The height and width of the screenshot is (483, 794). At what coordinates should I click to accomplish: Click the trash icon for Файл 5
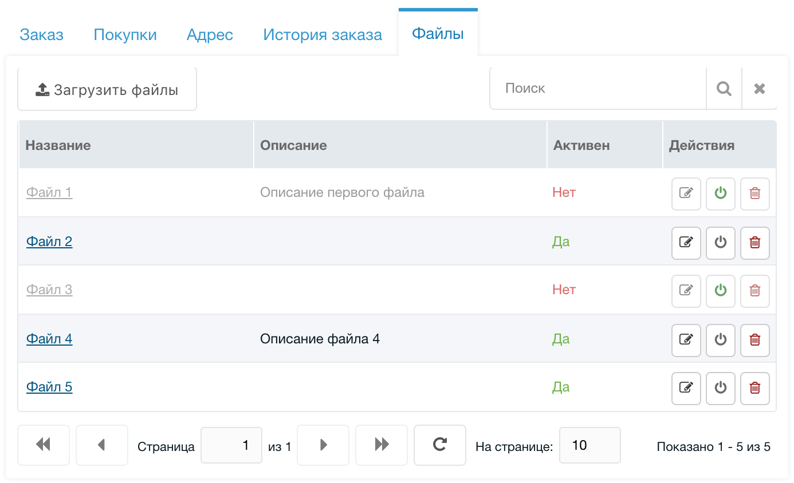coord(754,388)
